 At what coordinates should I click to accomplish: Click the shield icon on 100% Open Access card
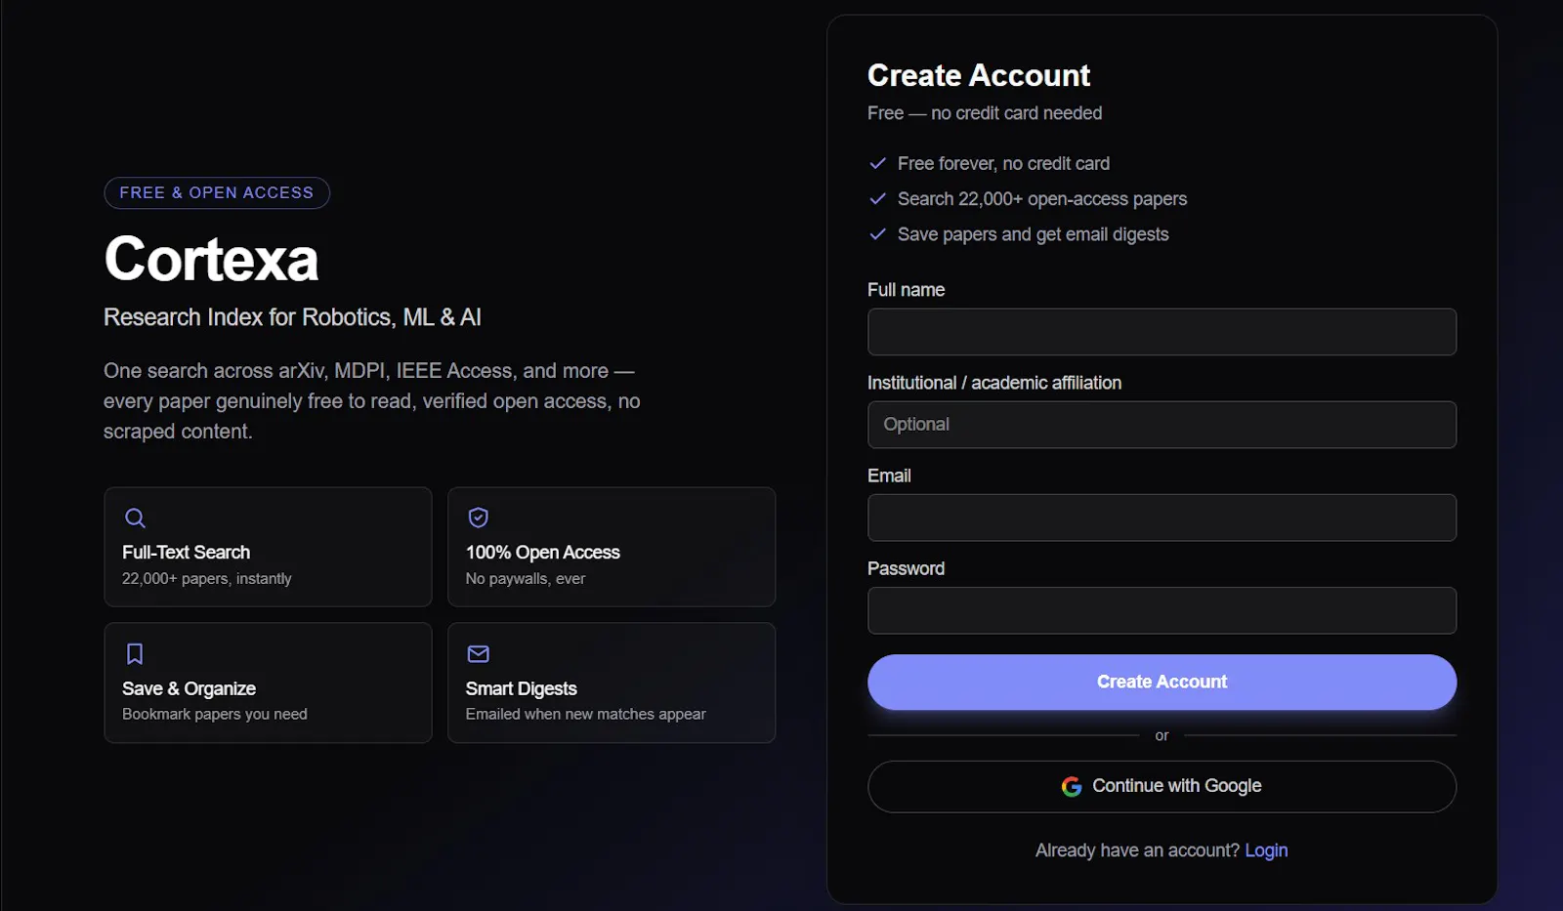coord(479,518)
